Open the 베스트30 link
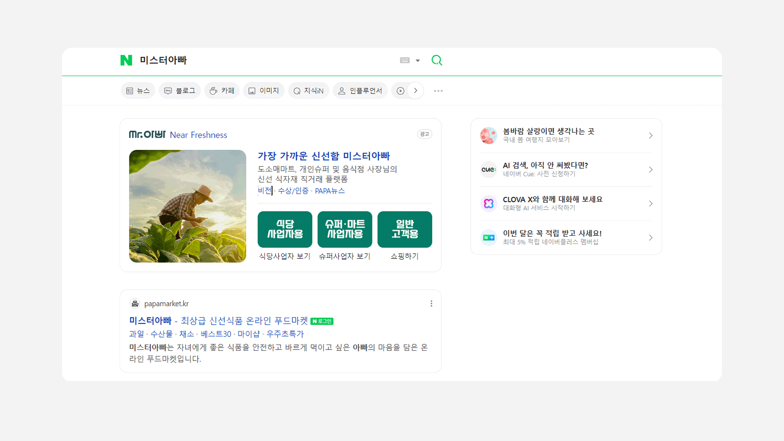Screen dimensions: 784x441 point(216,334)
